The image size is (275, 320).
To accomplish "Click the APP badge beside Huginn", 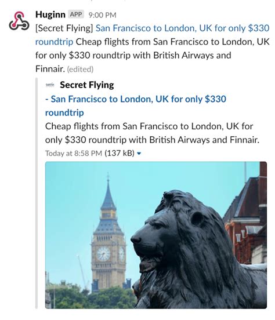I will [76, 14].
